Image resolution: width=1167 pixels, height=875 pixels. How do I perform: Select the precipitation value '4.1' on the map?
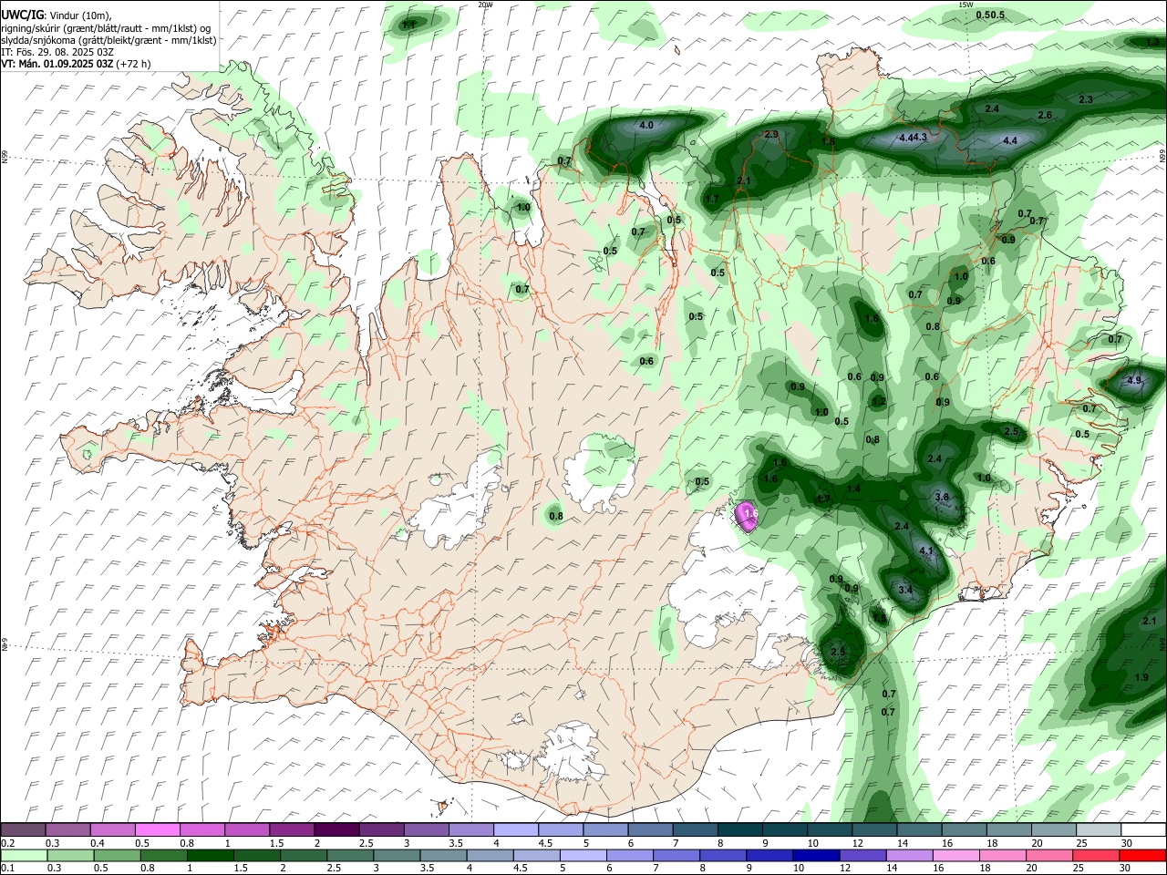tap(926, 551)
